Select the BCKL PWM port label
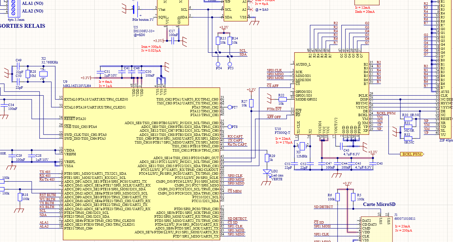453x242 pixels. tap(412, 154)
